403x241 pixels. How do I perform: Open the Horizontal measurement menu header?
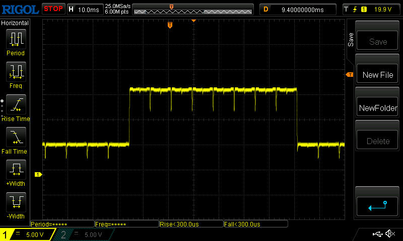coord(15,23)
